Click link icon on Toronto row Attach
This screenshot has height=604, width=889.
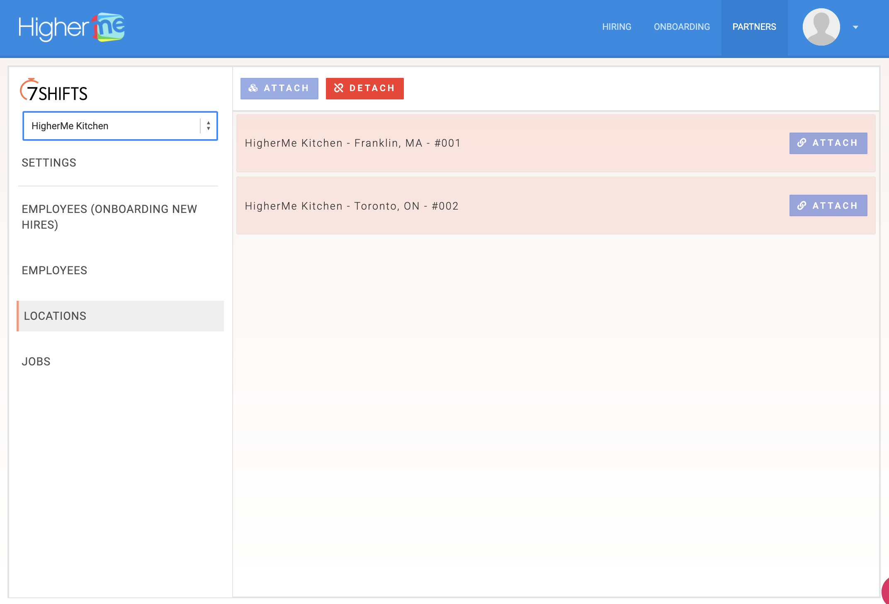[x=802, y=205]
